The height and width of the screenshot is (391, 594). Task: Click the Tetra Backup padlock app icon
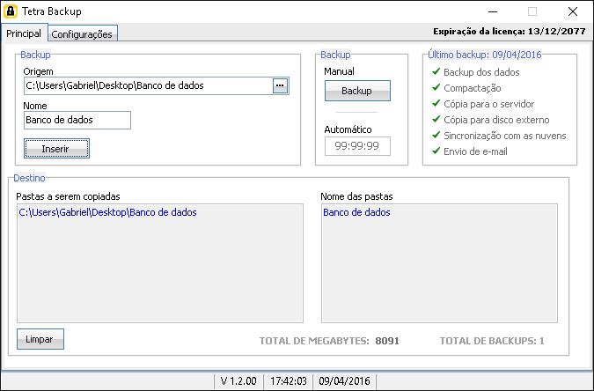tap(11, 11)
